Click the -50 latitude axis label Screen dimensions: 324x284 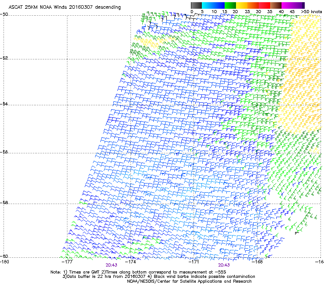[x=4, y=14]
